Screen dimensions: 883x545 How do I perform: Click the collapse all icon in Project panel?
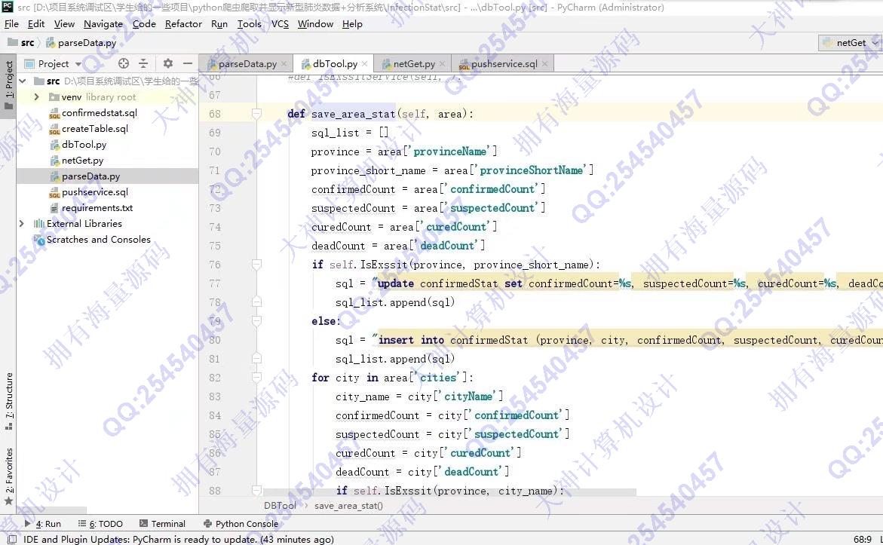click(x=143, y=63)
